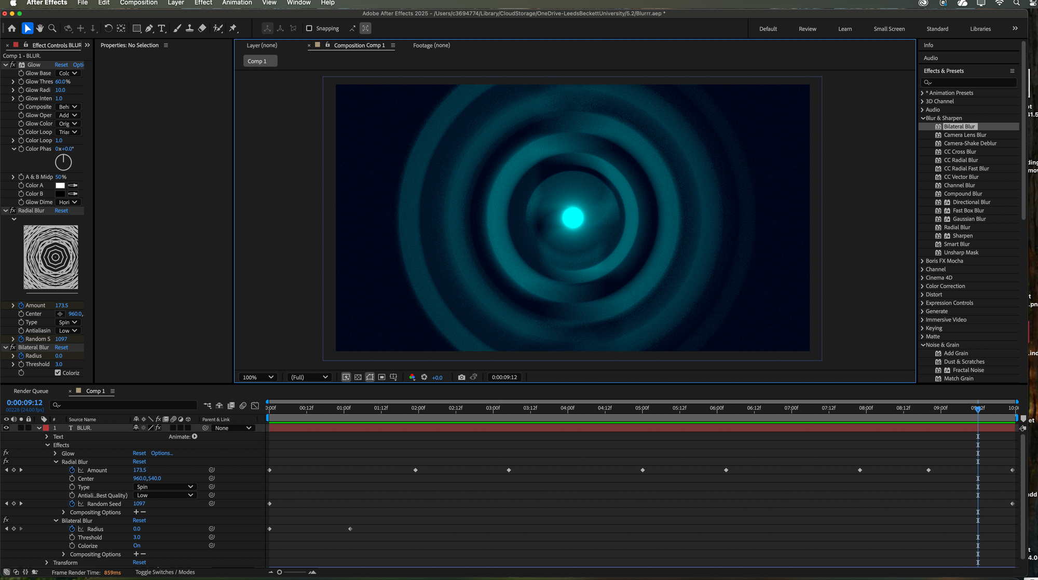This screenshot has width=1038, height=580.
Task: Open the Animation menu
Action: click(237, 3)
